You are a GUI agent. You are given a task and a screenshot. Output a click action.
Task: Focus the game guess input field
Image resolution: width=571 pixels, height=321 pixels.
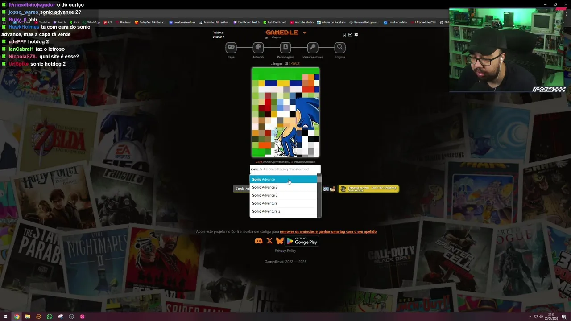click(x=285, y=169)
